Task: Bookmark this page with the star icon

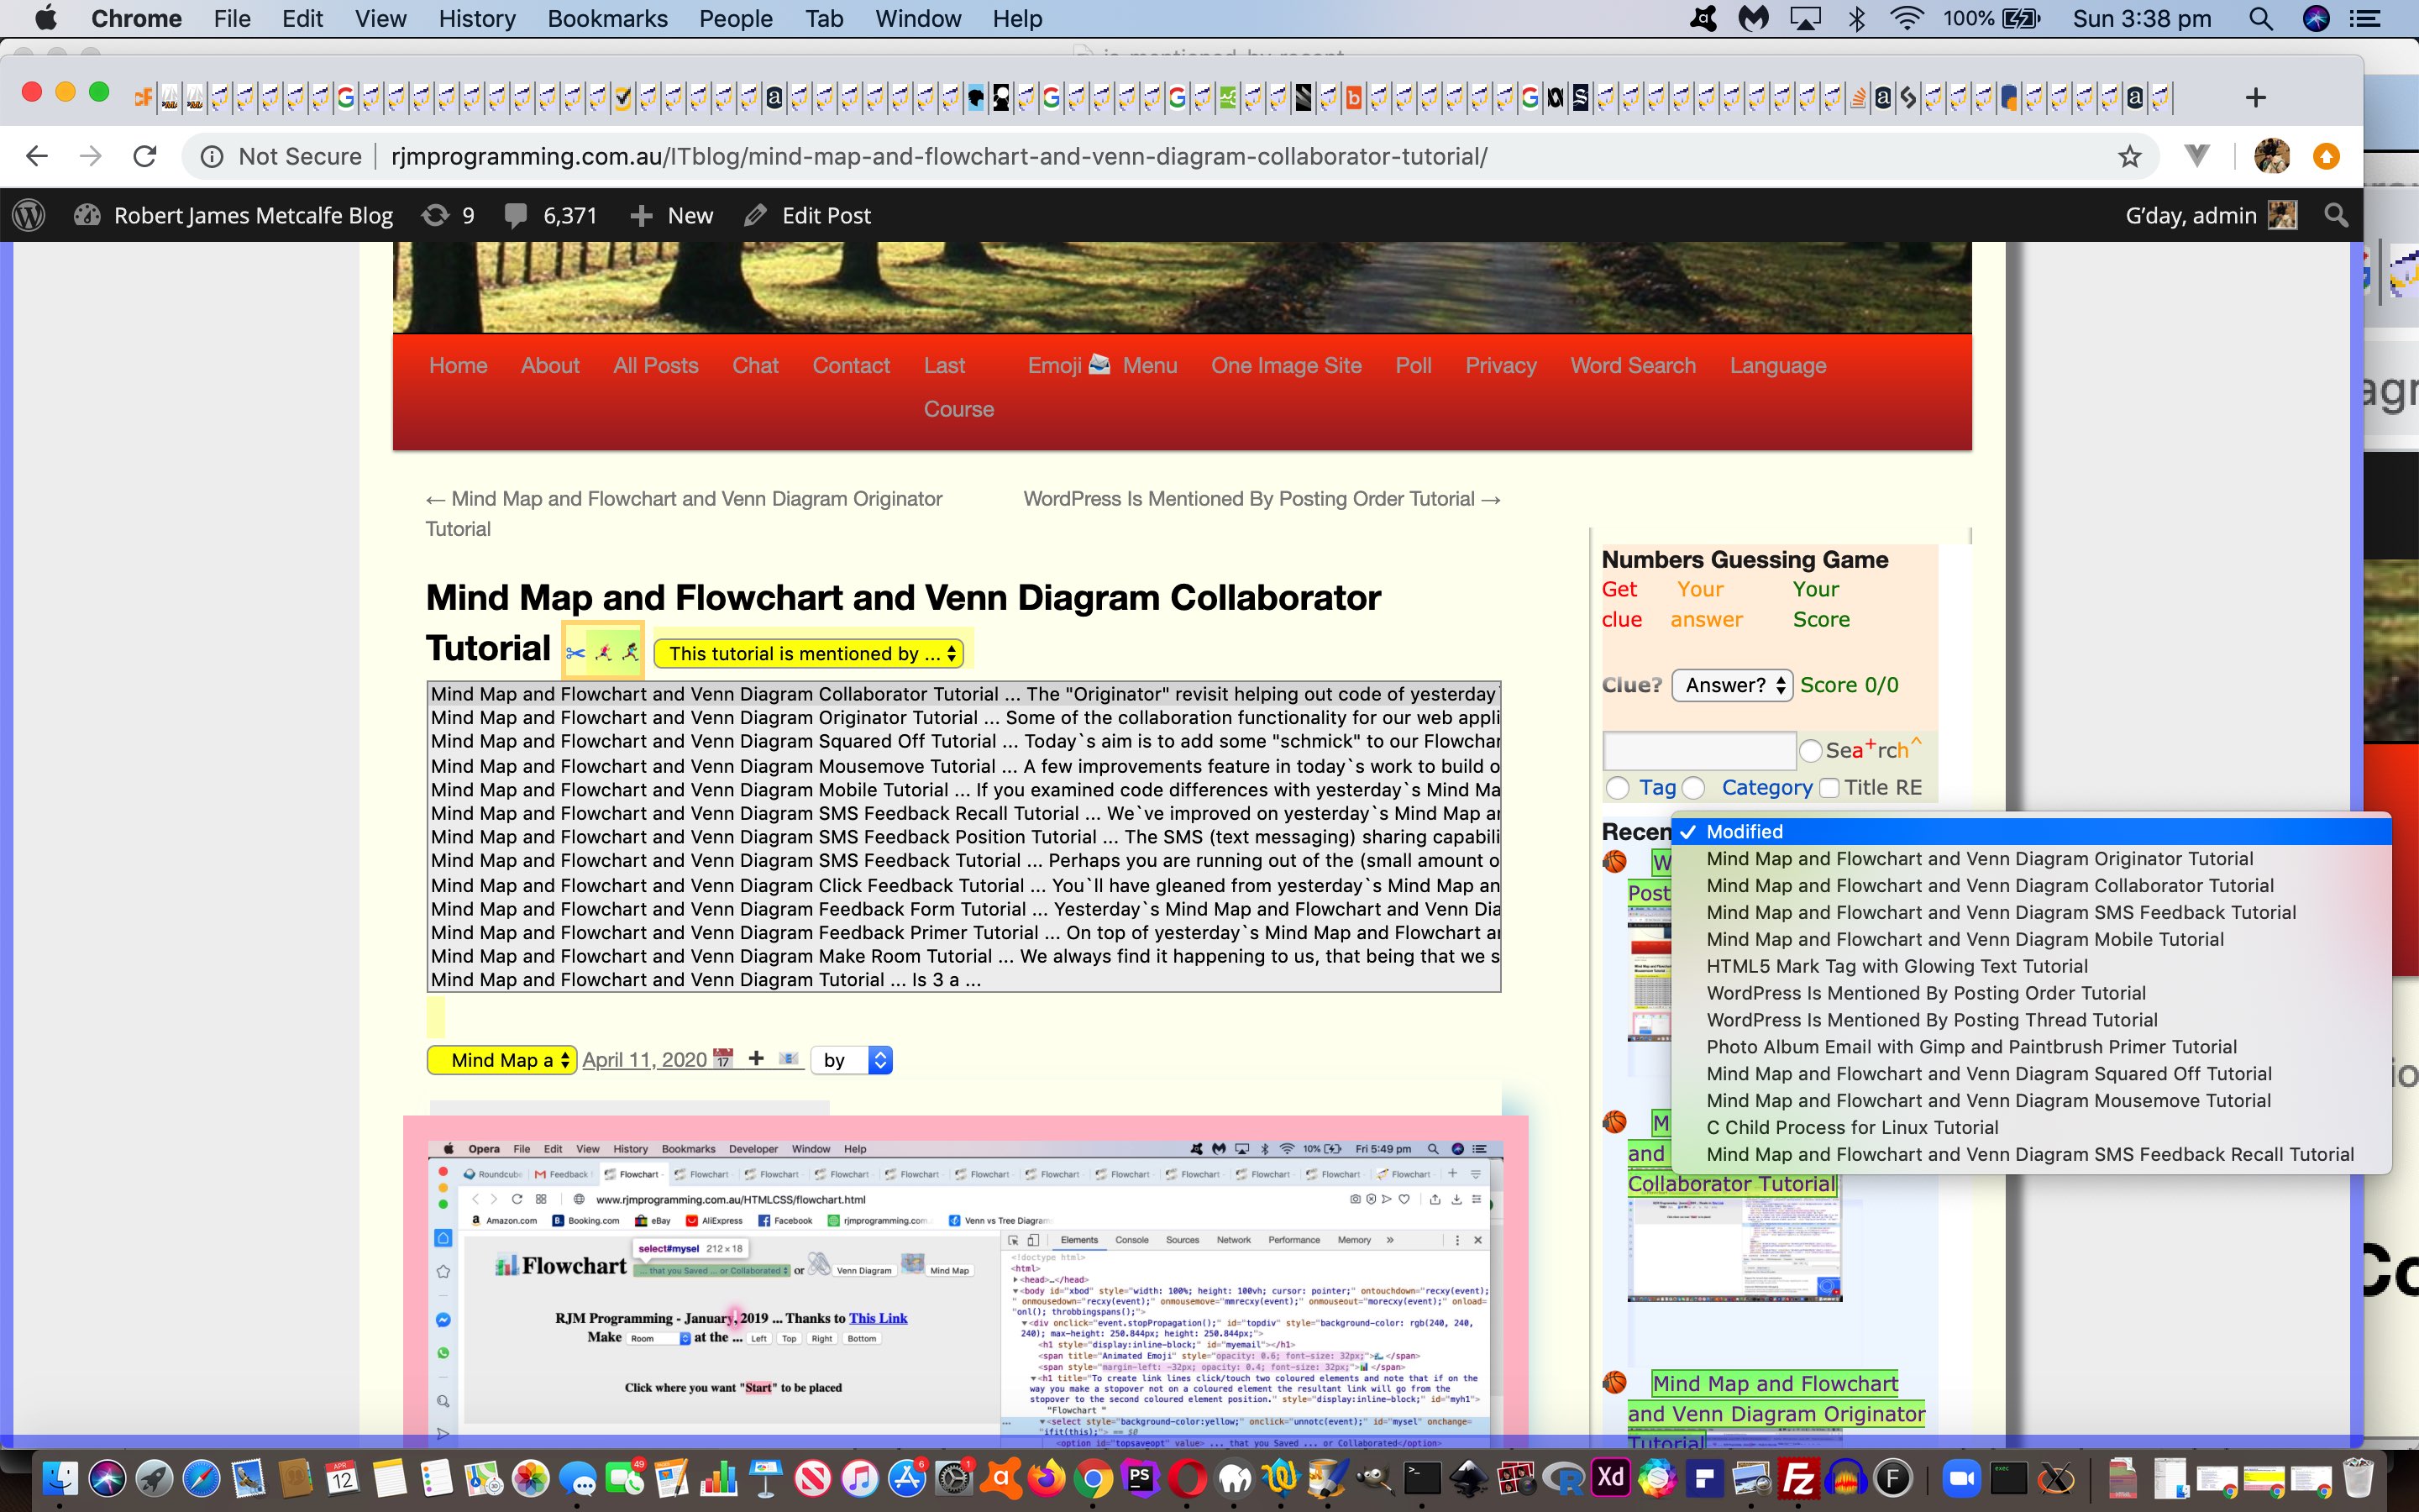Action: point(2130,156)
